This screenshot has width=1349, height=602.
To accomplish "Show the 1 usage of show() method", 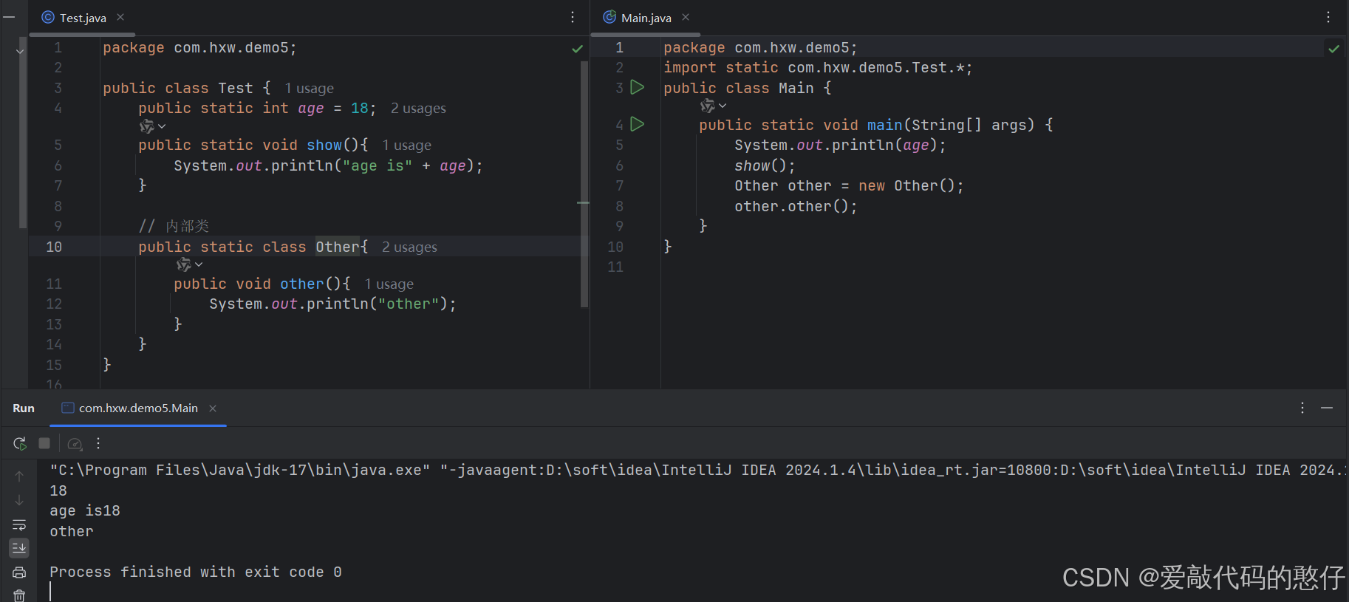I will click(x=406, y=146).
